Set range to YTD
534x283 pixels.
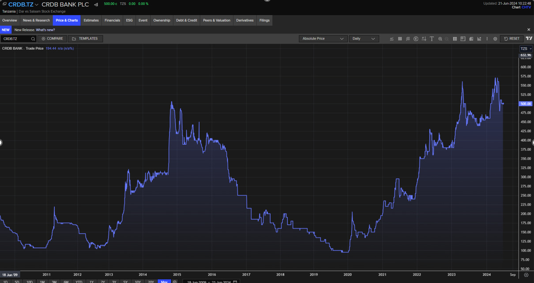pyautogui.click(x=79, y=282)
